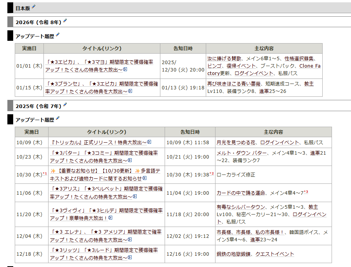Click external link icon after 『トリッカル』正式リリース title
Screen dimensions: 351x267
(x=149, y=143)
